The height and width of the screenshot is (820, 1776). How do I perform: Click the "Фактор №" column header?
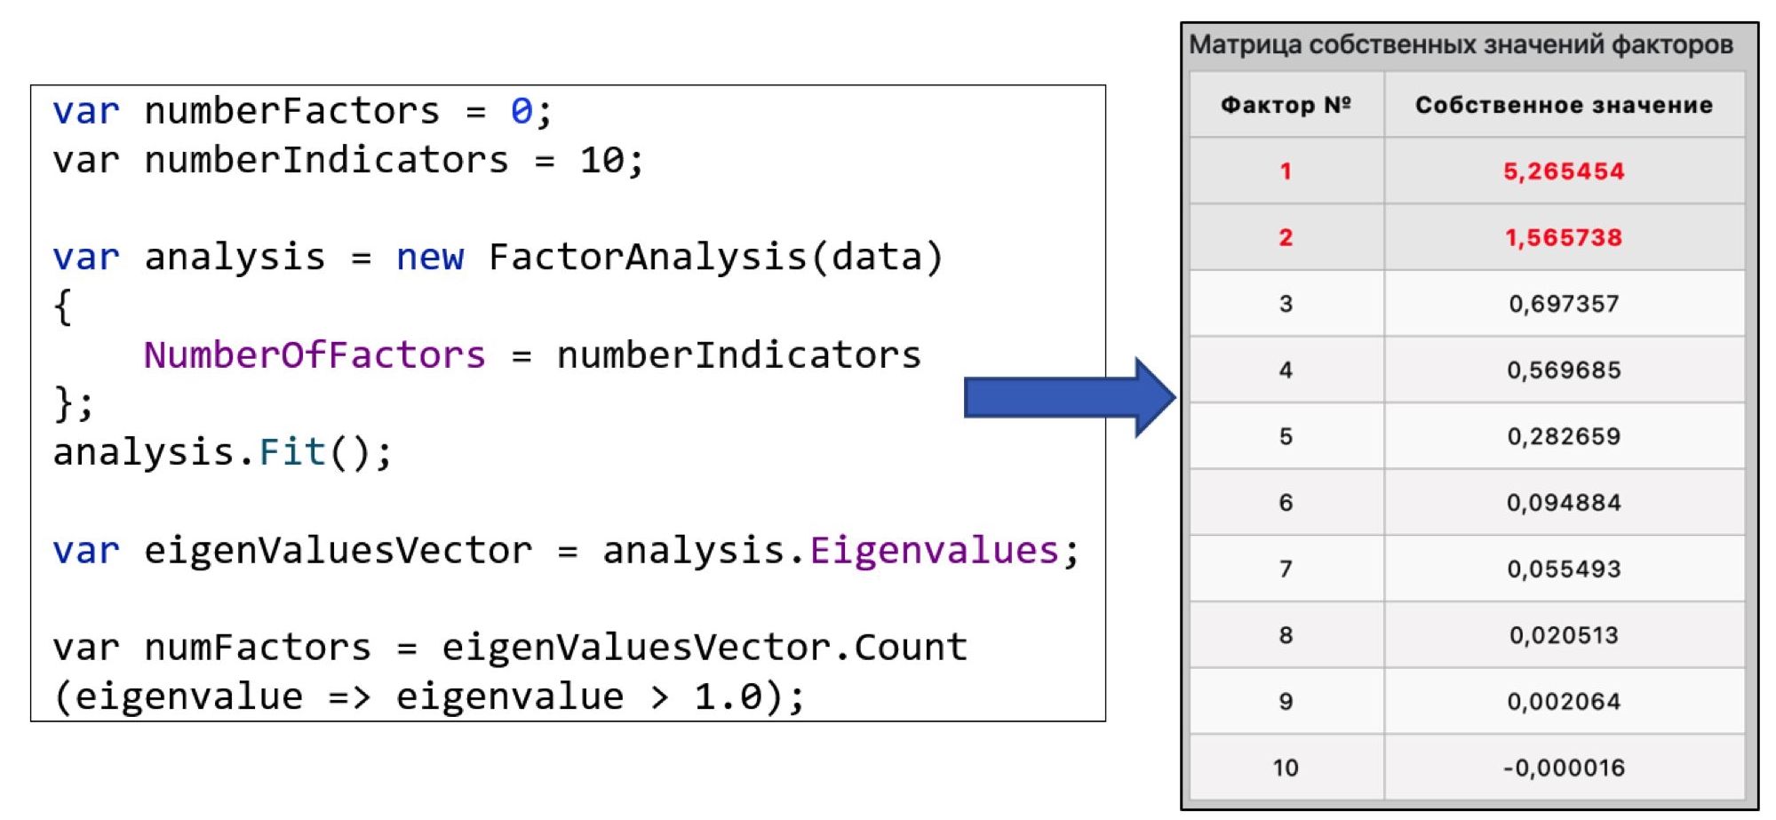[x=1286, y=105]
